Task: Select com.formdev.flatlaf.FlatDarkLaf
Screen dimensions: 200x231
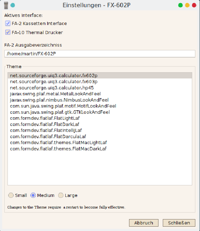Action: tap(100, 124)
